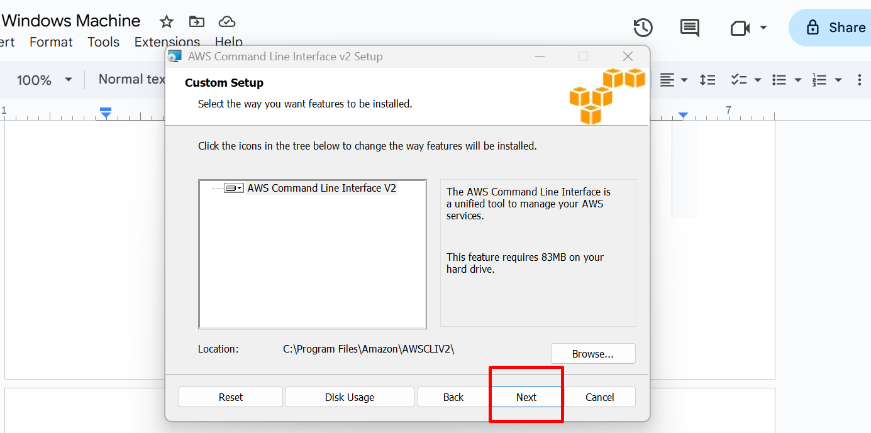Expand the arrow beside camera icon
Image resolution: width=871 pixels, height=433 pixels.
pyautogui.click(x=763, y=28)
